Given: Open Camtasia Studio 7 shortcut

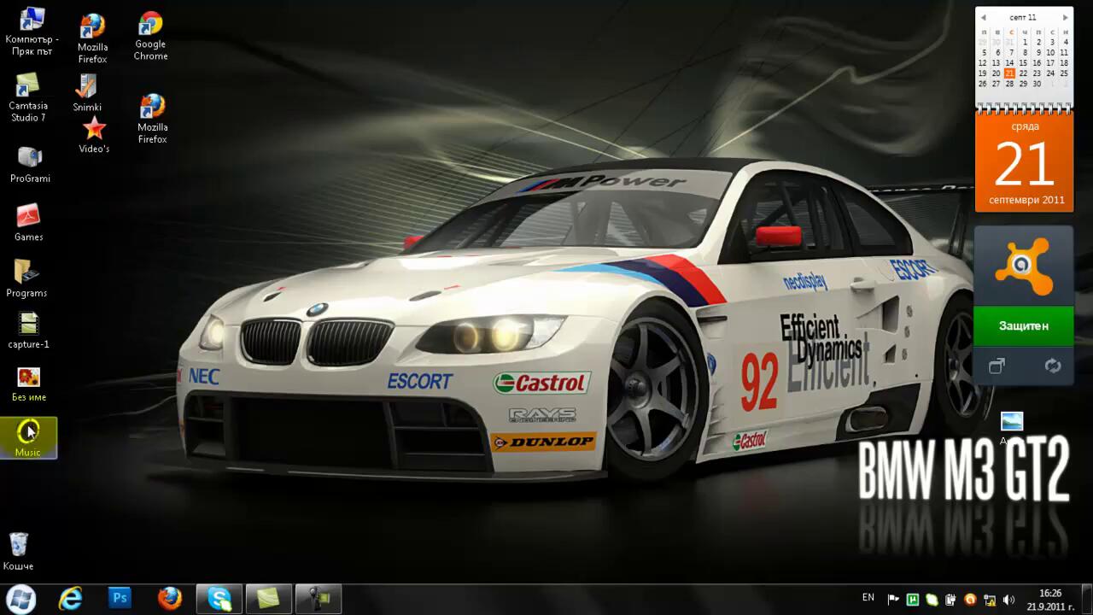Looking at the screenshot, I should [27, 86].
